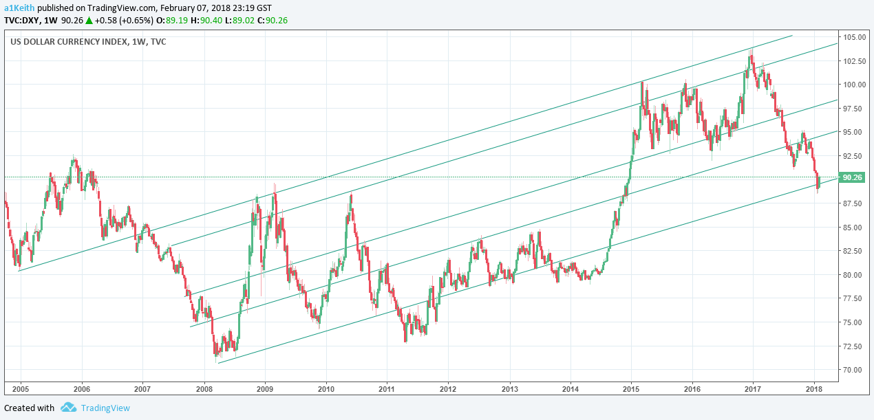Screen dimensions: 874x420
Task: Click the 2017 time axis label
Action: 753,388
